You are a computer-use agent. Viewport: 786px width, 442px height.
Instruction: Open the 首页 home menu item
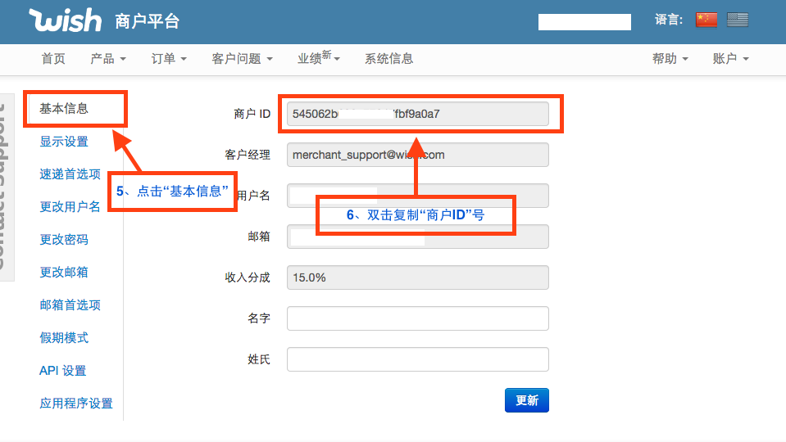coord(53,59)
